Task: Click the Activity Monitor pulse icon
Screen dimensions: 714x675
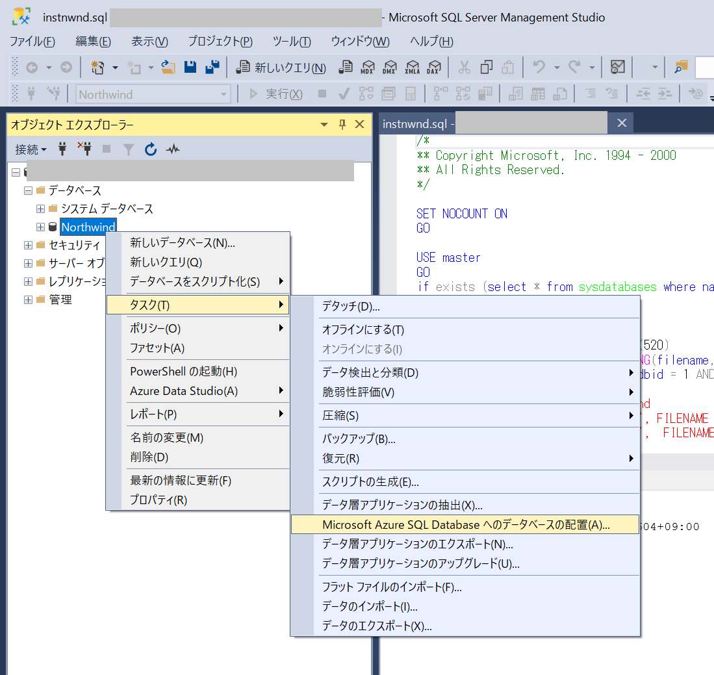Action: click(173, 149)
